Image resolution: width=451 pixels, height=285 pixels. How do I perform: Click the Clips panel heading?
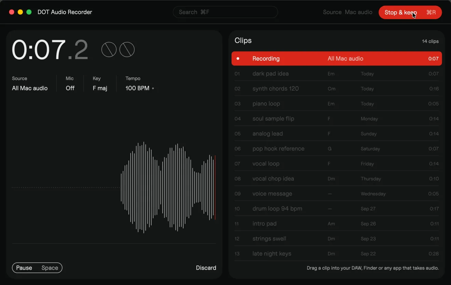click(x=243, y=41)
